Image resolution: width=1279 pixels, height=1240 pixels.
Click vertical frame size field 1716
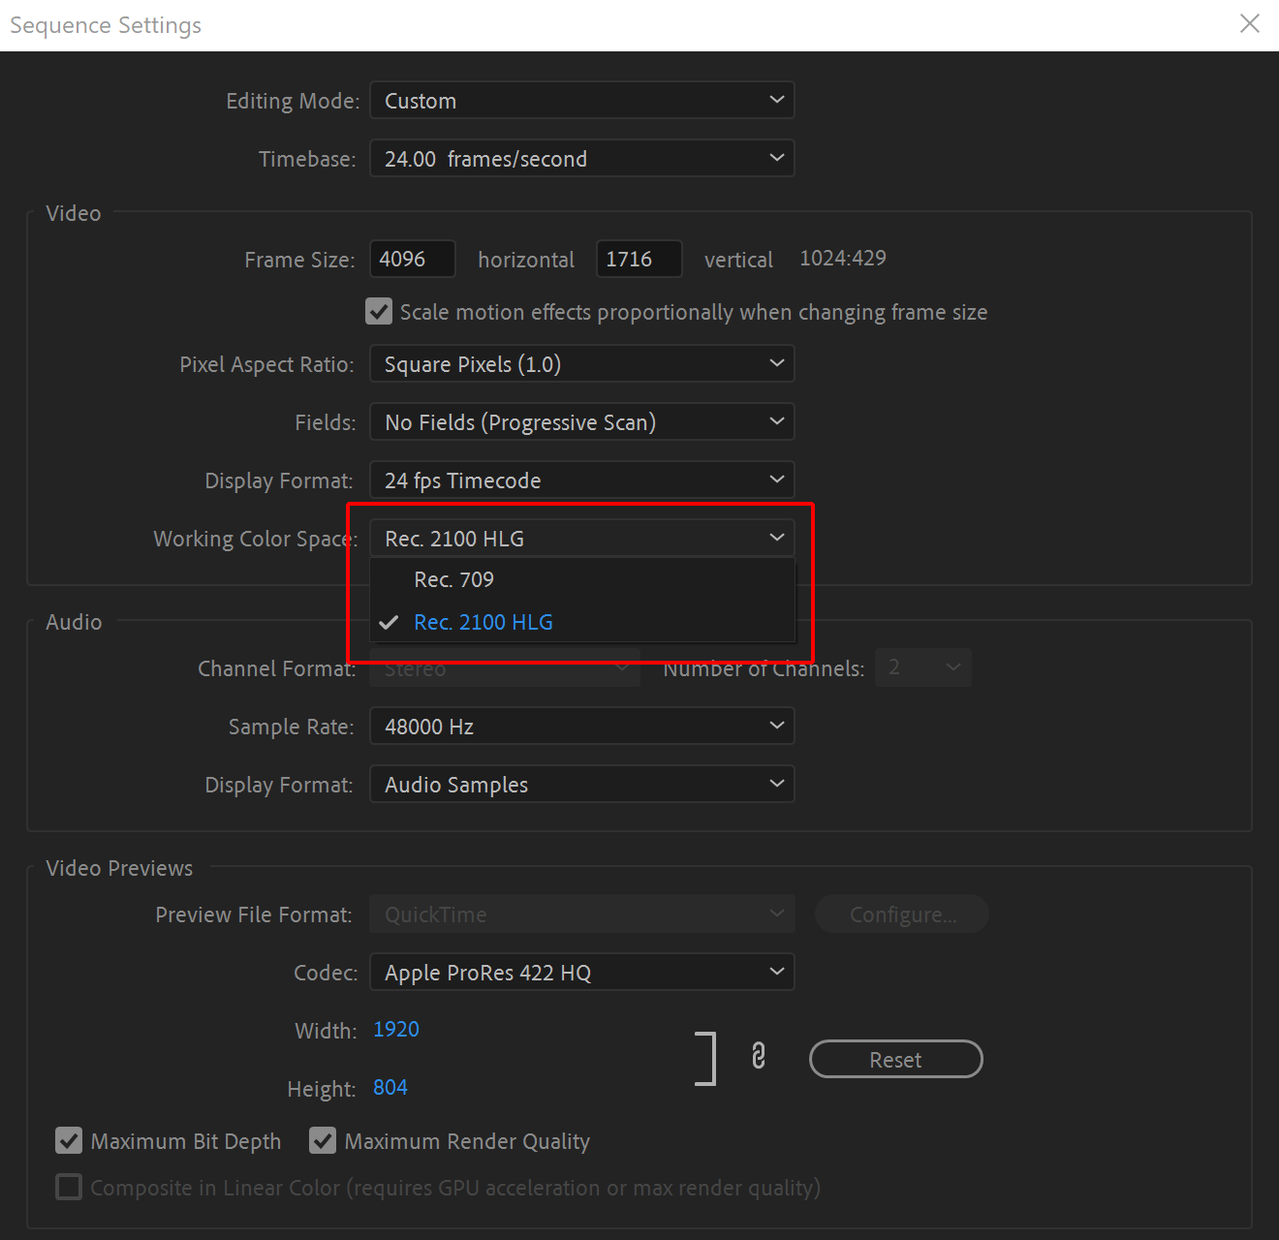pos(639,260)
